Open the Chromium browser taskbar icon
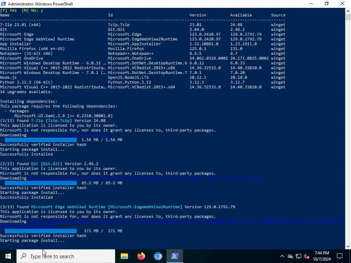Image resolution: width=351 pixels, height=263 pixels. coord(158,256)
